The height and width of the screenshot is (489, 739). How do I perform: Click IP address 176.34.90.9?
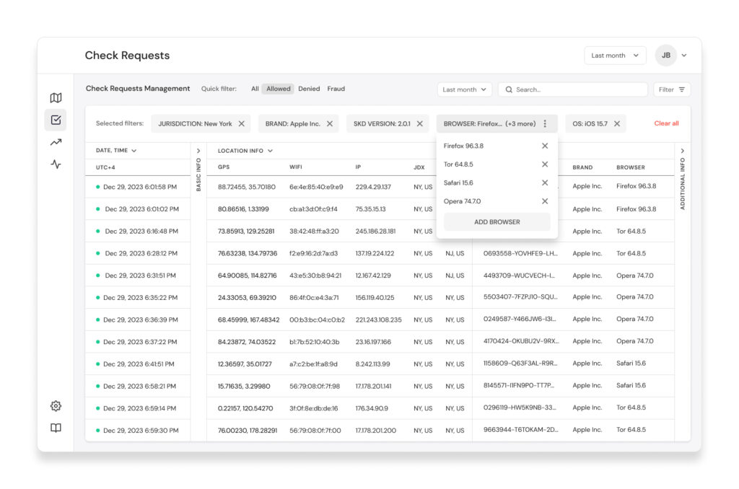[x=372, y=408]
